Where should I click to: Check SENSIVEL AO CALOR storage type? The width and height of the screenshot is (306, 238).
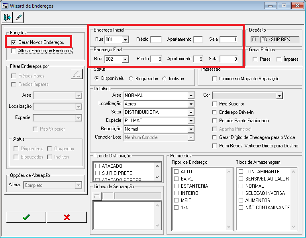point(241,179)
